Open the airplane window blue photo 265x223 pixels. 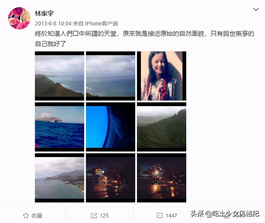pos(111,127)
